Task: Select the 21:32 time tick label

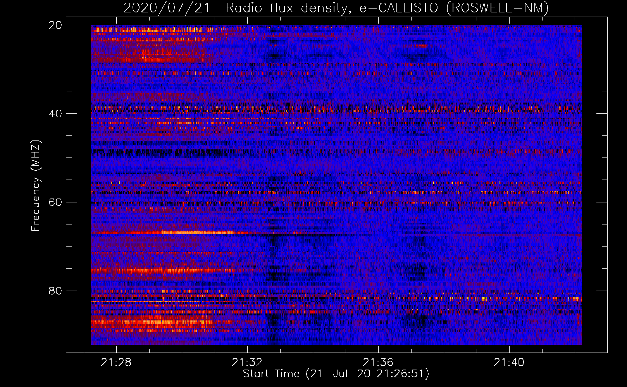Action: tap(247, 362)
